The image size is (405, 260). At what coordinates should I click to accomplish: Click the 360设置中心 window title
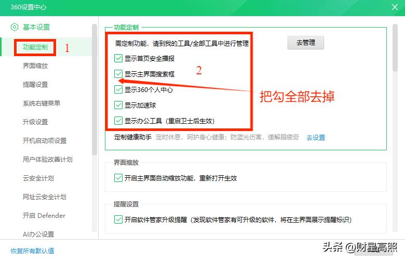pyautogui.click(x=29, y=7)
